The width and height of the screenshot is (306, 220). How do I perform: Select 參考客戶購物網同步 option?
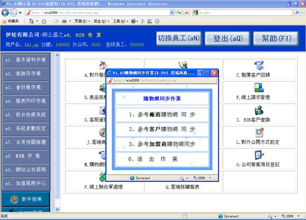click(x=162, y=129)
